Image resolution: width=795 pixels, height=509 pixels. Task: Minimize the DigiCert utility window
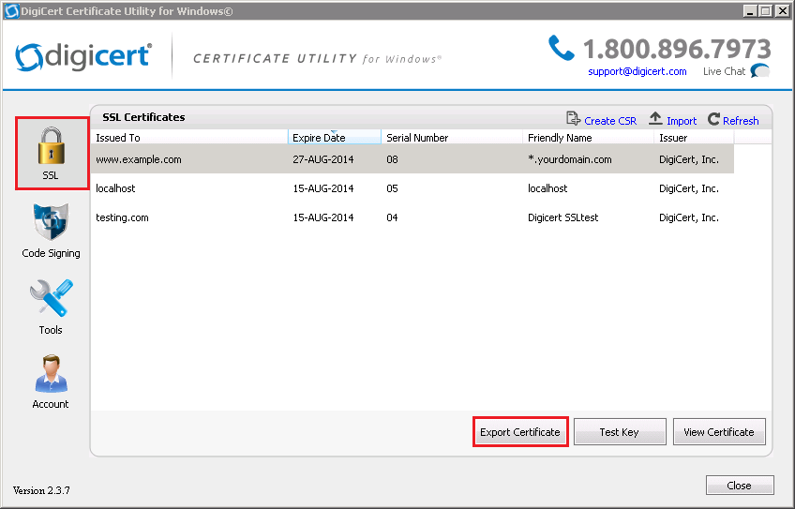751,10
